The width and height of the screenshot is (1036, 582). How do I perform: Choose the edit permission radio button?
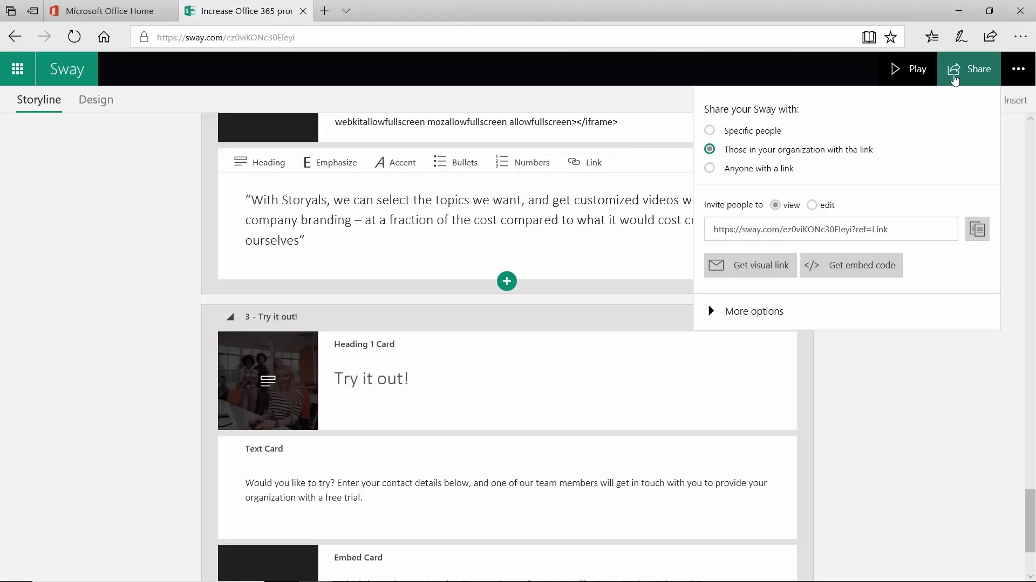(x=812, y=205)
